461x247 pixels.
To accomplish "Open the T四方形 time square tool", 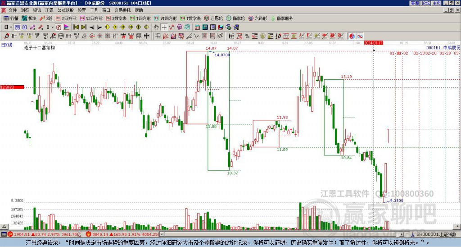I will click(140, 18).
